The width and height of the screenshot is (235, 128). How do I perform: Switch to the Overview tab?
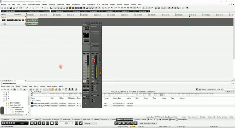[5, 120]
